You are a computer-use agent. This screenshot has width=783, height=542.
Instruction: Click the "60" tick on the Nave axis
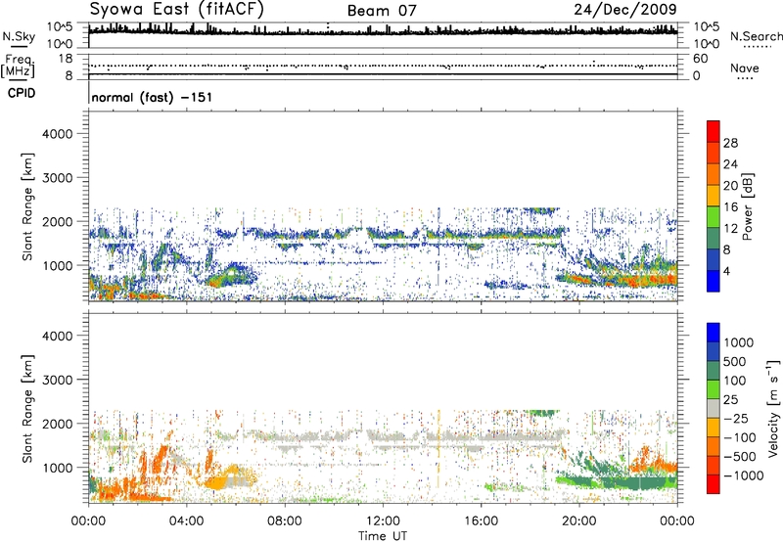point(700,59)
